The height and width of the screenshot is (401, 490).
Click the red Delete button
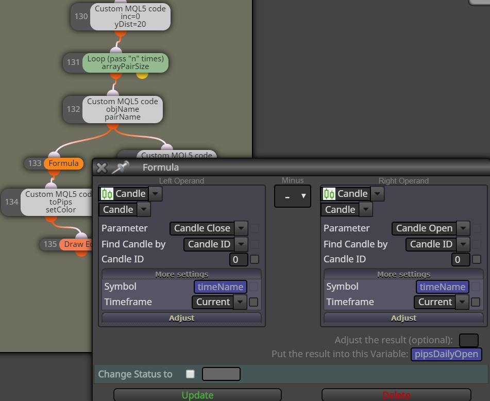396,395
